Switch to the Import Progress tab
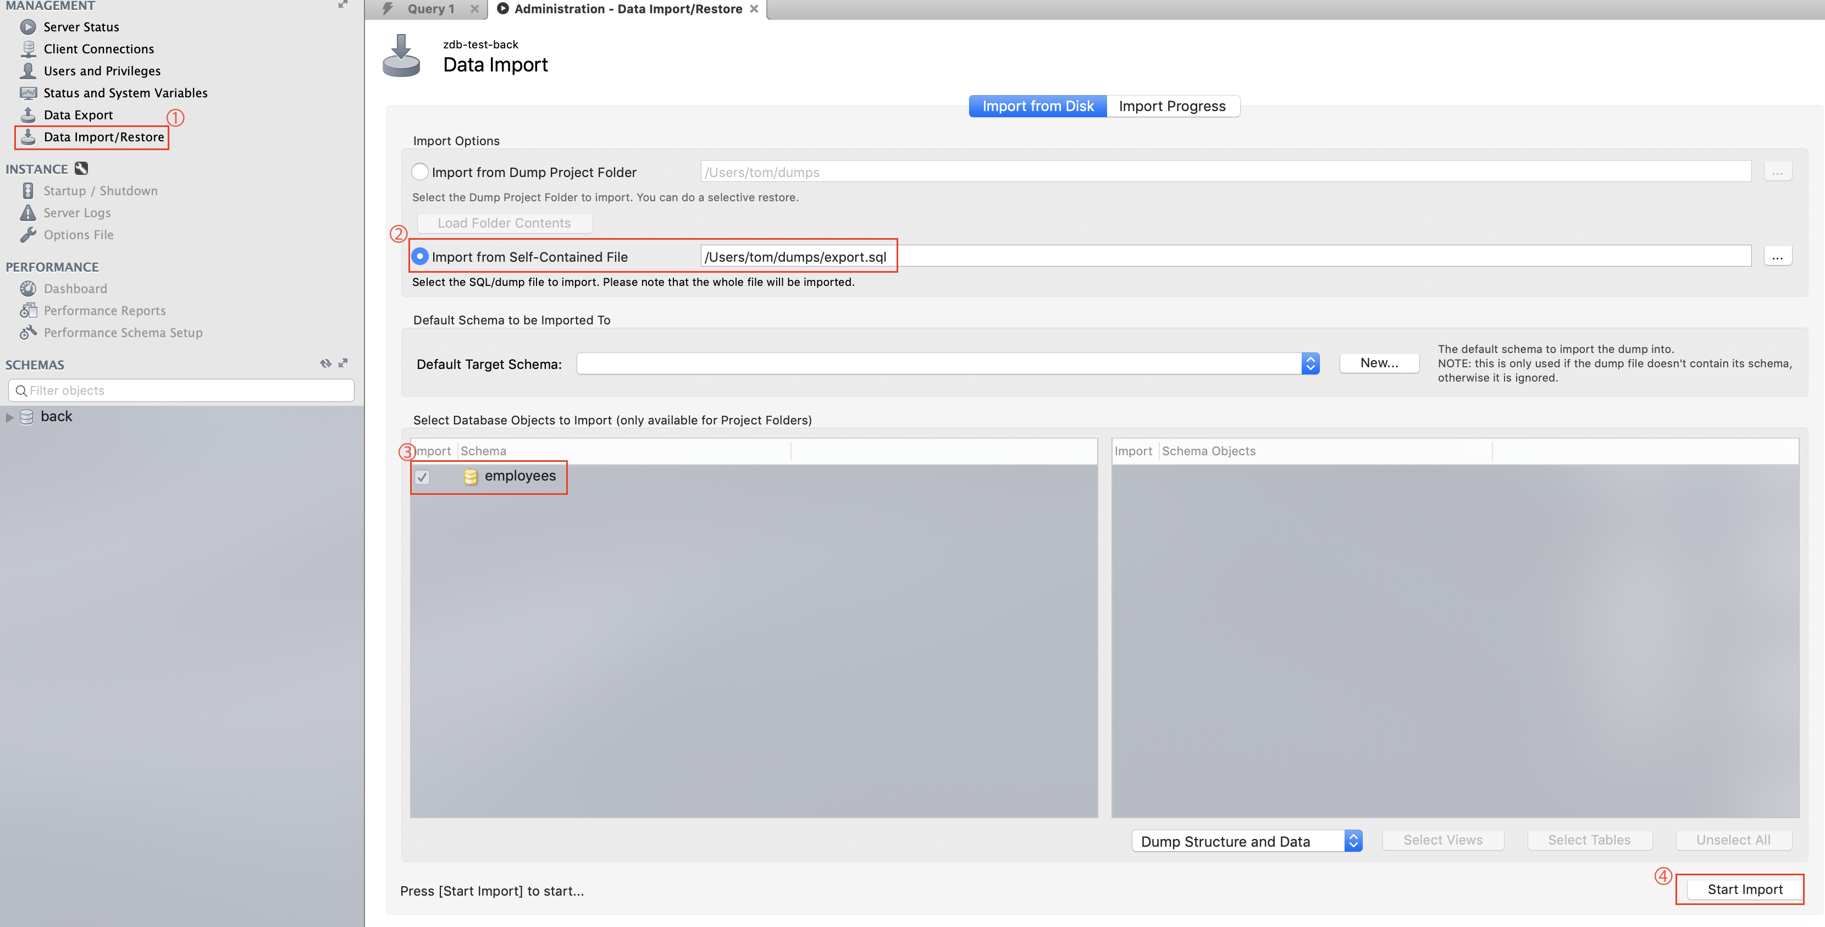The width and height of the screenshot is (1825, 927). pyautogui.click(x=1172, y=106)
